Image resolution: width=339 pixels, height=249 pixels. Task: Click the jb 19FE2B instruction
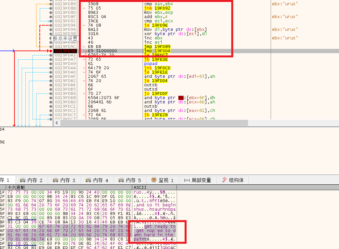[156, 115]
